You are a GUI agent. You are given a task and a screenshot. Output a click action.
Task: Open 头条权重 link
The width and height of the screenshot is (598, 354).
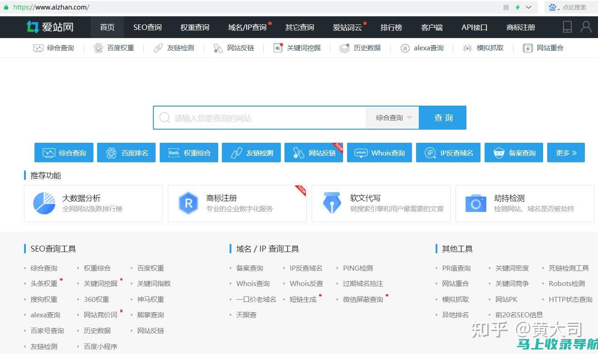44,284
